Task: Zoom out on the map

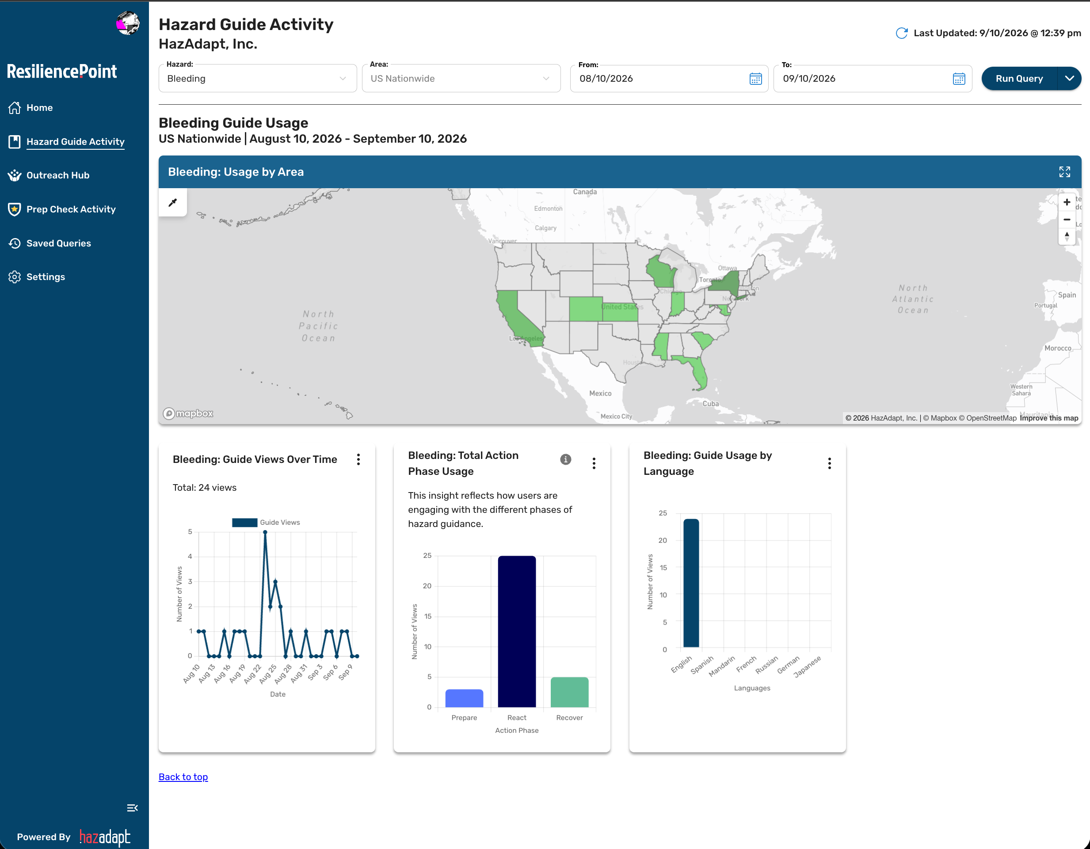Action: 1067,220
